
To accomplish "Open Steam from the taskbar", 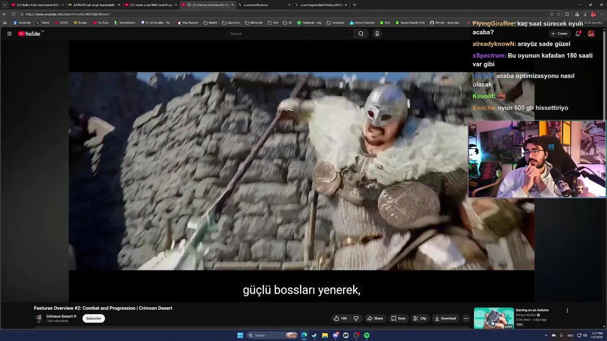I will (x=314, y=335).
